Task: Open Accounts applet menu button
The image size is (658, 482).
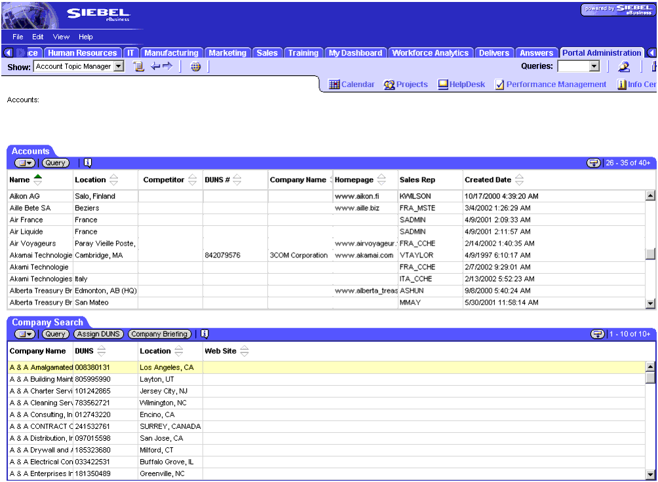Action: [25, 163]
